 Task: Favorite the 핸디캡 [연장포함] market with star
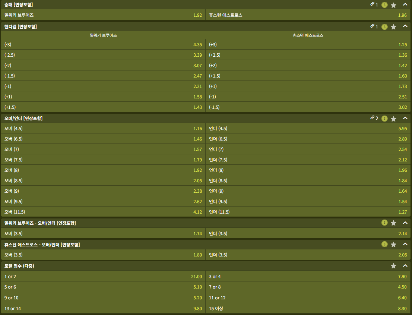point(393,27)
